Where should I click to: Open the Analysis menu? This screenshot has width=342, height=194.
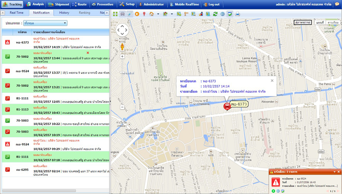(35, 4)
